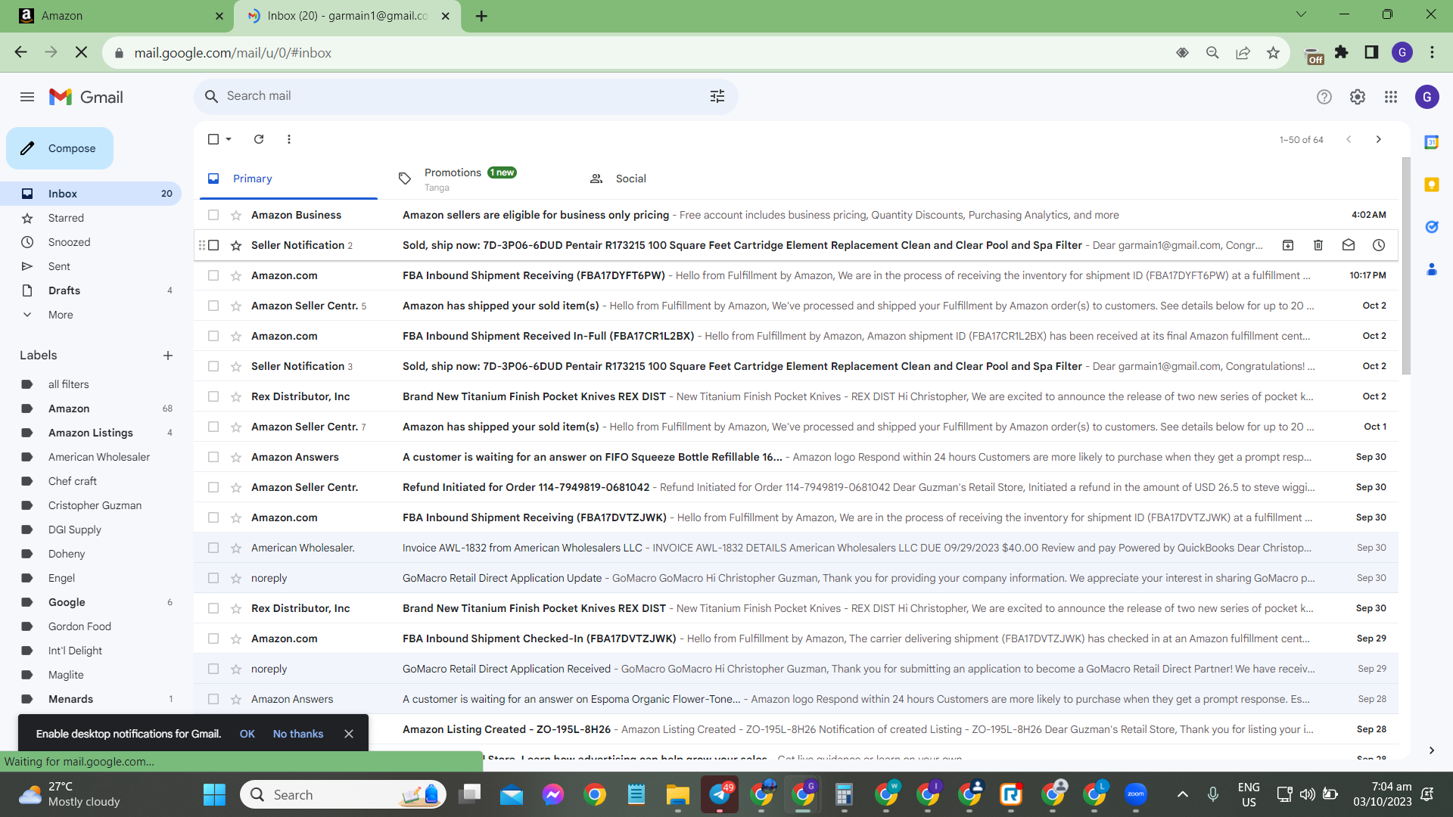Compose a new email
Image resolution: width=1453 pixels, height=817 pixels.
(x=60, y=148)
